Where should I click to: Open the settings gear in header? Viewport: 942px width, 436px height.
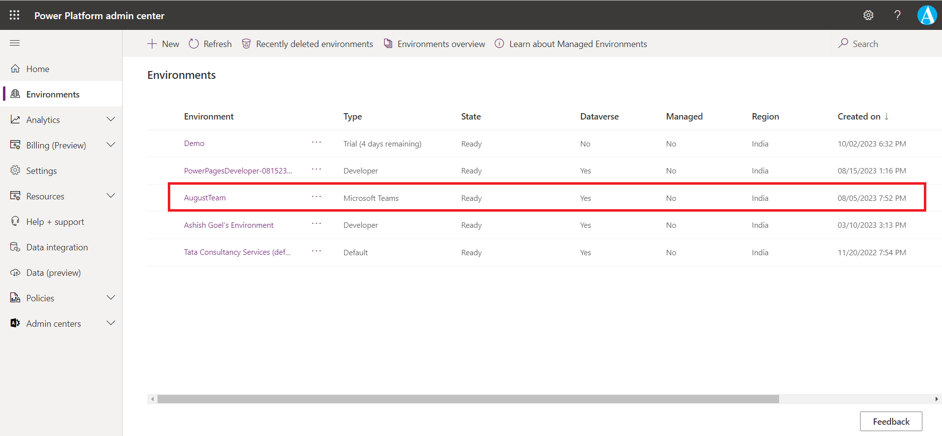coord(868,15)
